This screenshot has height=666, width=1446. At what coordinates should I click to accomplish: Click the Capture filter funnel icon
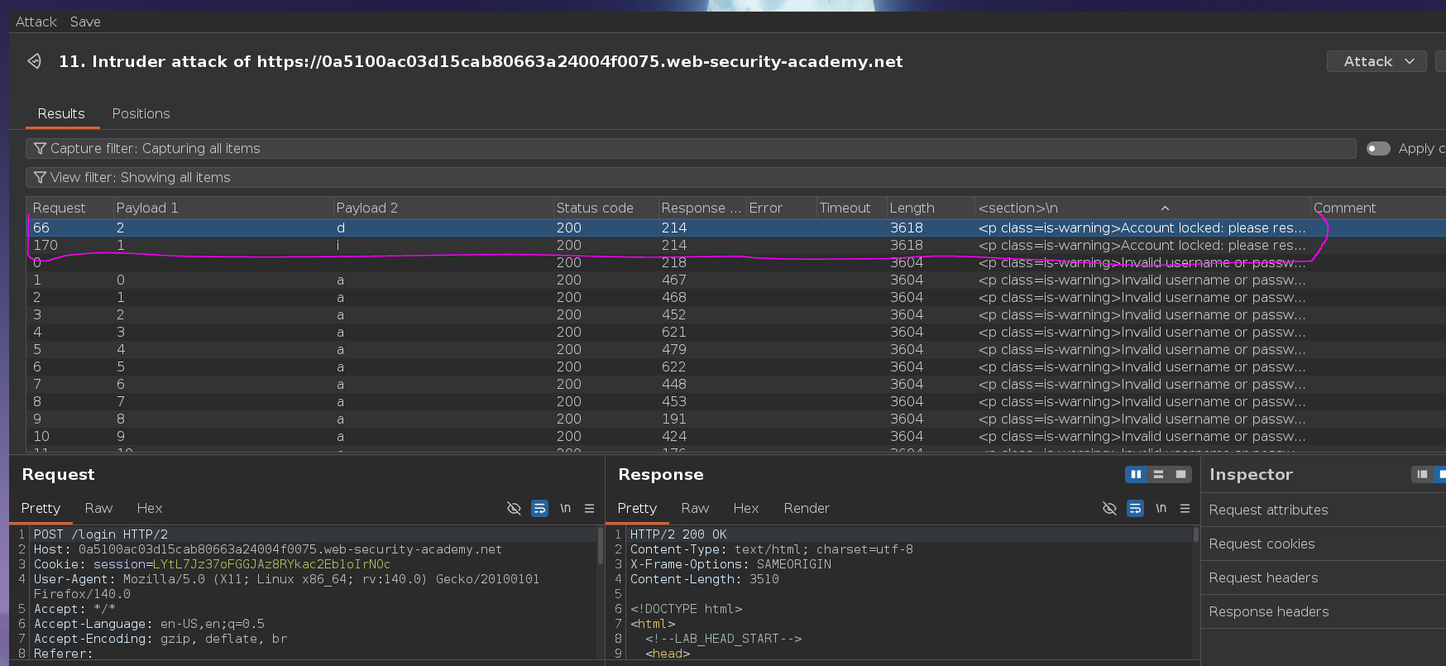coord(40,148)
